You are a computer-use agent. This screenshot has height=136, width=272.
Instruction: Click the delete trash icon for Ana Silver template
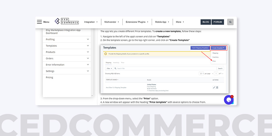click(217, 87)
